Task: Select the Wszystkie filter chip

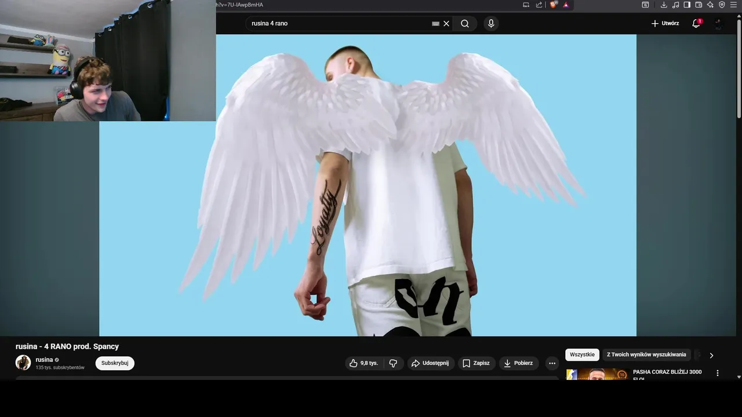Action: pyautogui.click(x=582, y=354)
